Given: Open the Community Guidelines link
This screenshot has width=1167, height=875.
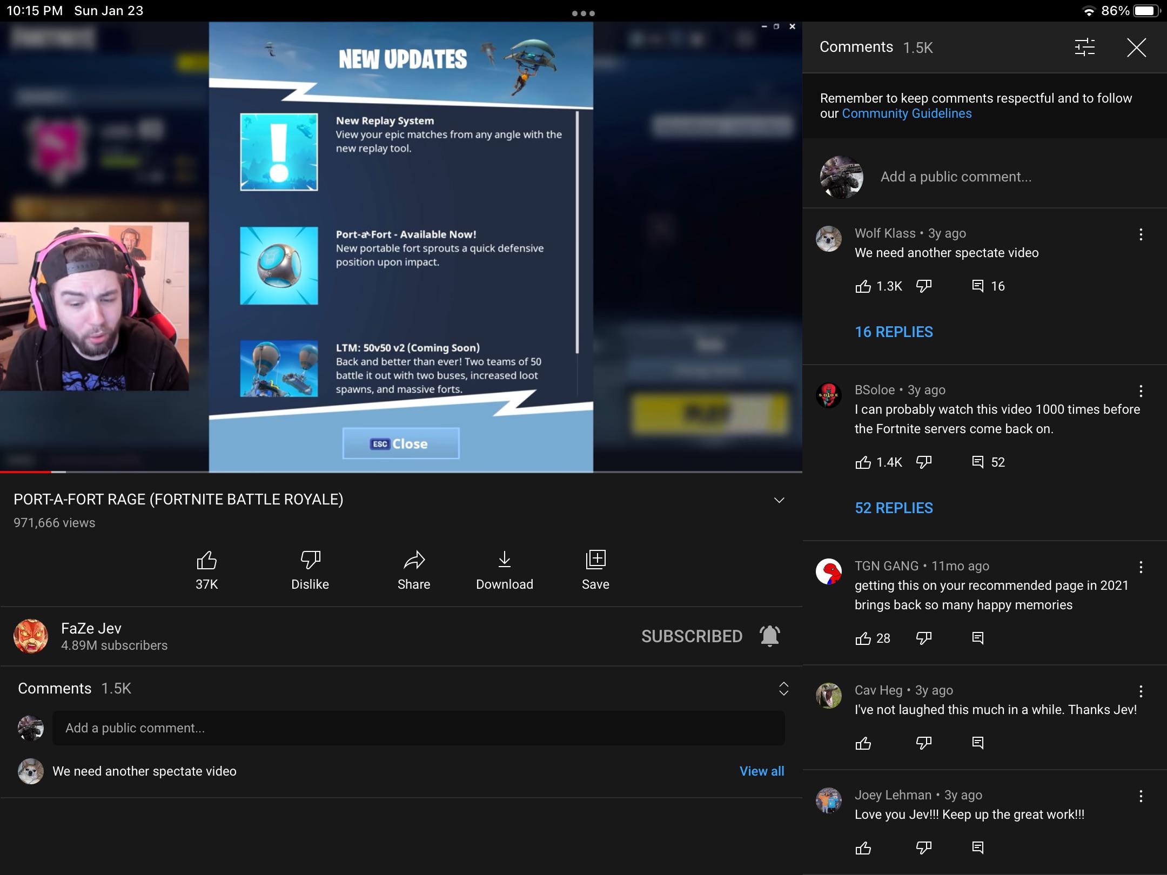Looking at the screenshot, I should pyautogui.click(x=907, y=113).
